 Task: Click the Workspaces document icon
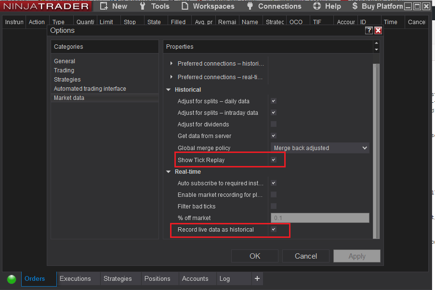[x=185, y=6]
